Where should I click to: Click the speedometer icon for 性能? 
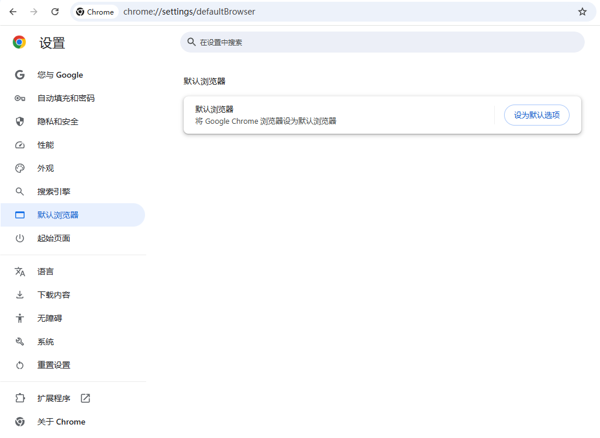(20, 145)
